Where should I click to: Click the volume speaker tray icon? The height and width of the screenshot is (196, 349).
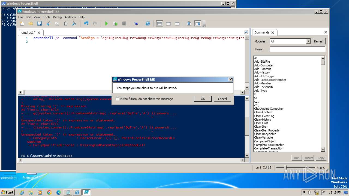[310, 192]
